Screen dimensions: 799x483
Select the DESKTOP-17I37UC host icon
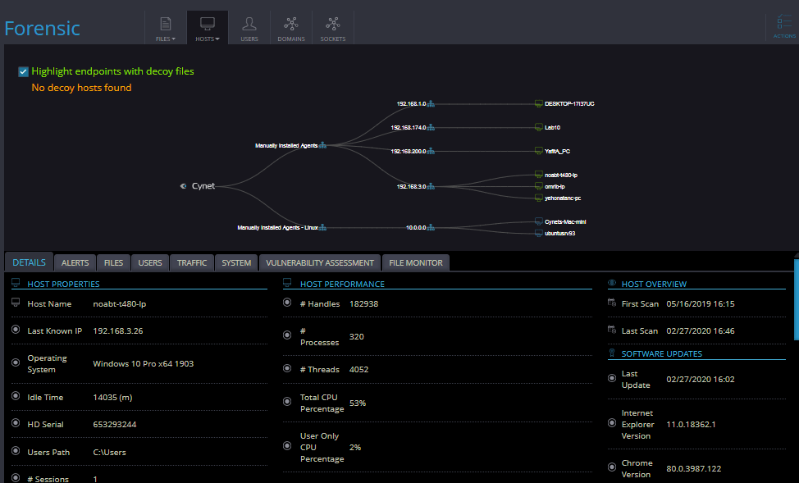point(539,104)
